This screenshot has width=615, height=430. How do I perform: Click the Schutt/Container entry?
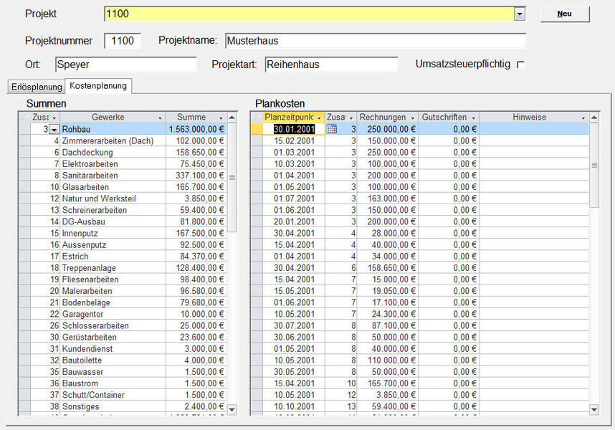pyautogui.click(x=113, y=395)
